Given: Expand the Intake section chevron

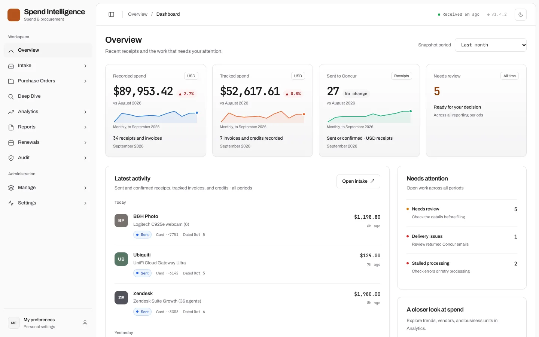Looking at the screenshot, I should pyautogui.click(x=85, y=66).
